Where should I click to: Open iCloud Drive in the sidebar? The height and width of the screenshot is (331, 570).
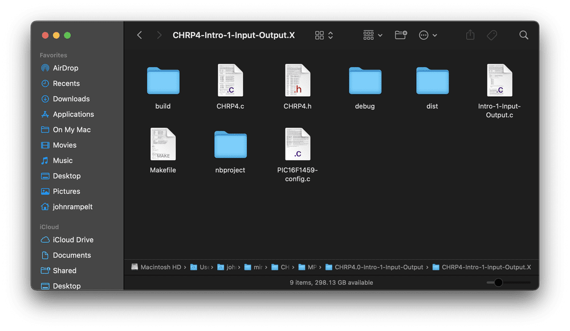71,239
